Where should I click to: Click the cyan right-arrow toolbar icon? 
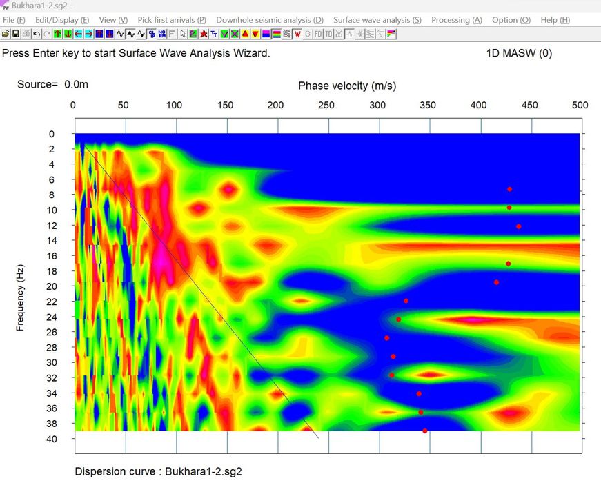pyautogui.click(x=88, y=34)
